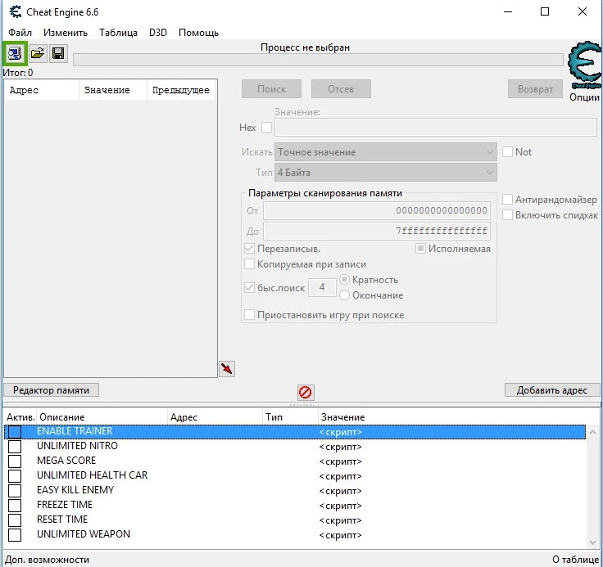The width and height of the screenshot is (603, 567).
Task: Activate UNLIMITED WEAPON checkbox
Action: (15, 535)
